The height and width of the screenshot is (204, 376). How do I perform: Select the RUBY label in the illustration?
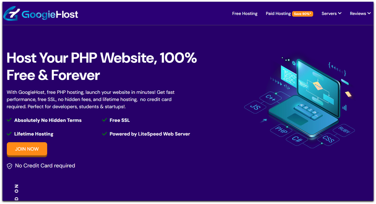(x=344, y=130)
